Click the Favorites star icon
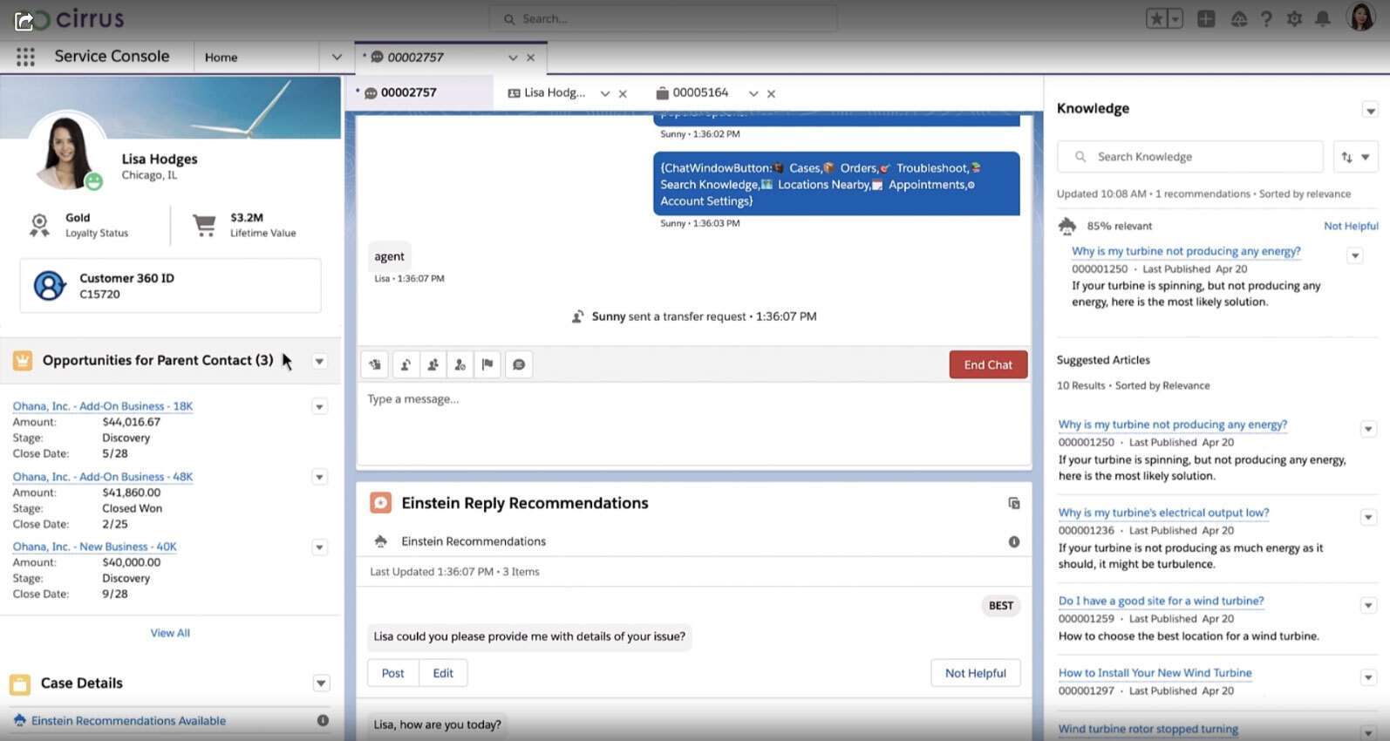 1156,18
